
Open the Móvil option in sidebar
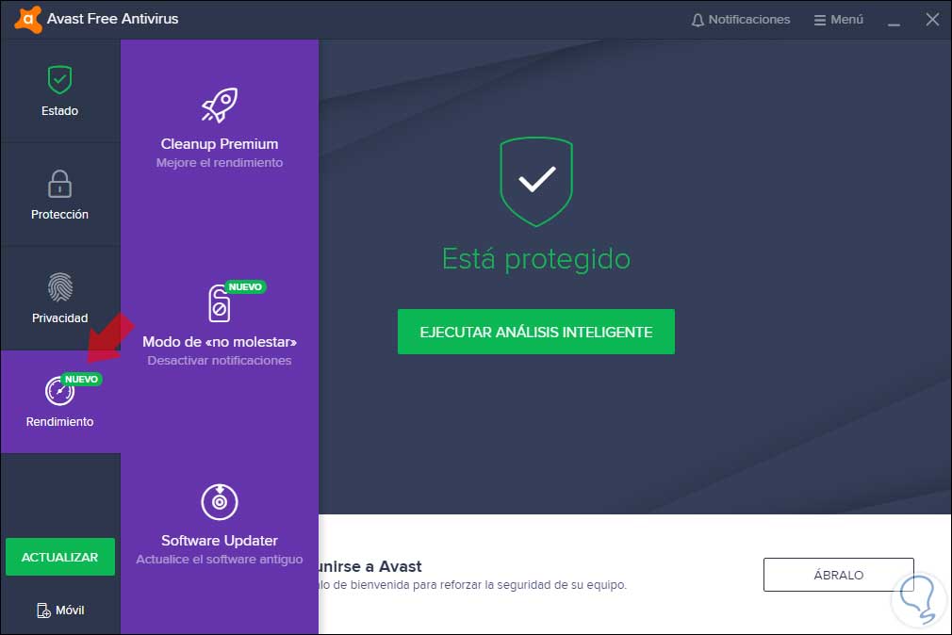click(x=60, y=611)
